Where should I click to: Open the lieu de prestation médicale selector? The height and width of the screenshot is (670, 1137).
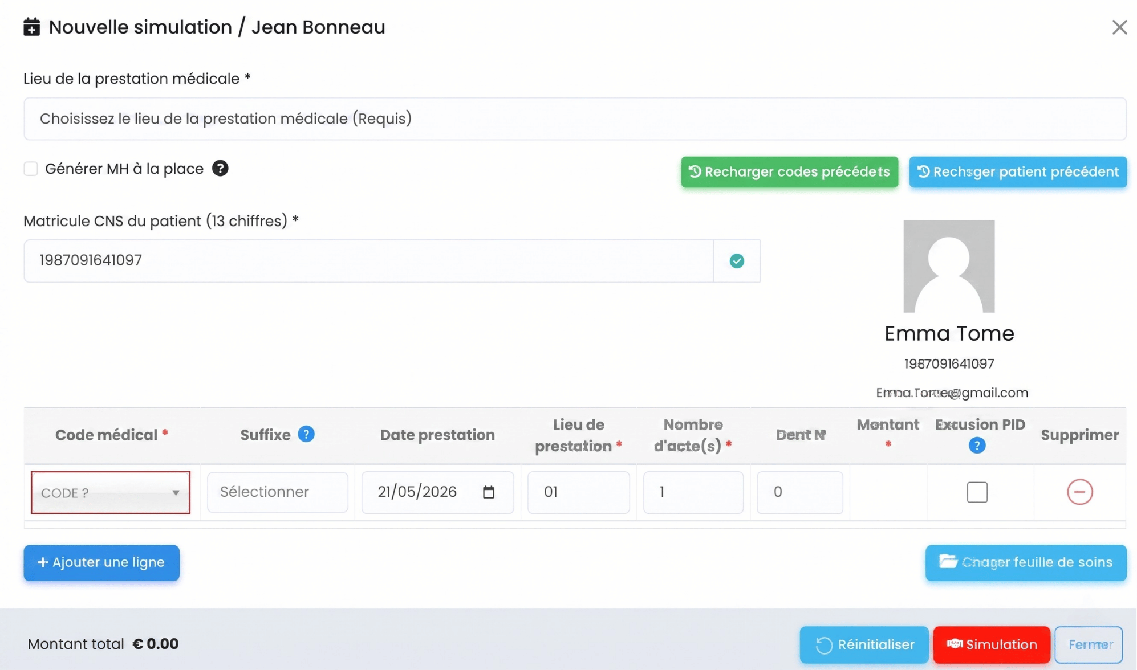(575, 119)
